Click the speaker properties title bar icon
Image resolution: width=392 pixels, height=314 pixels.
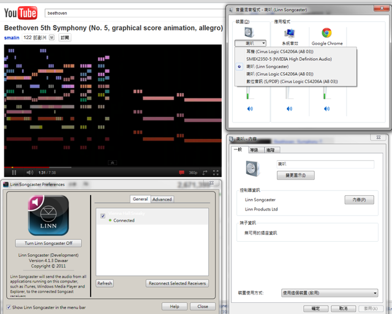[x=232, y=139]
